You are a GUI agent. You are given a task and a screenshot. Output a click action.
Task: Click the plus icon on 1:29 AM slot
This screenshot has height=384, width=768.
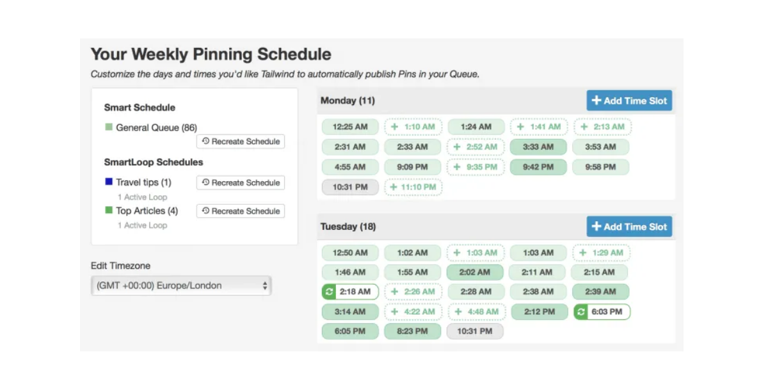pyautogui.click(x=582, y=253)
